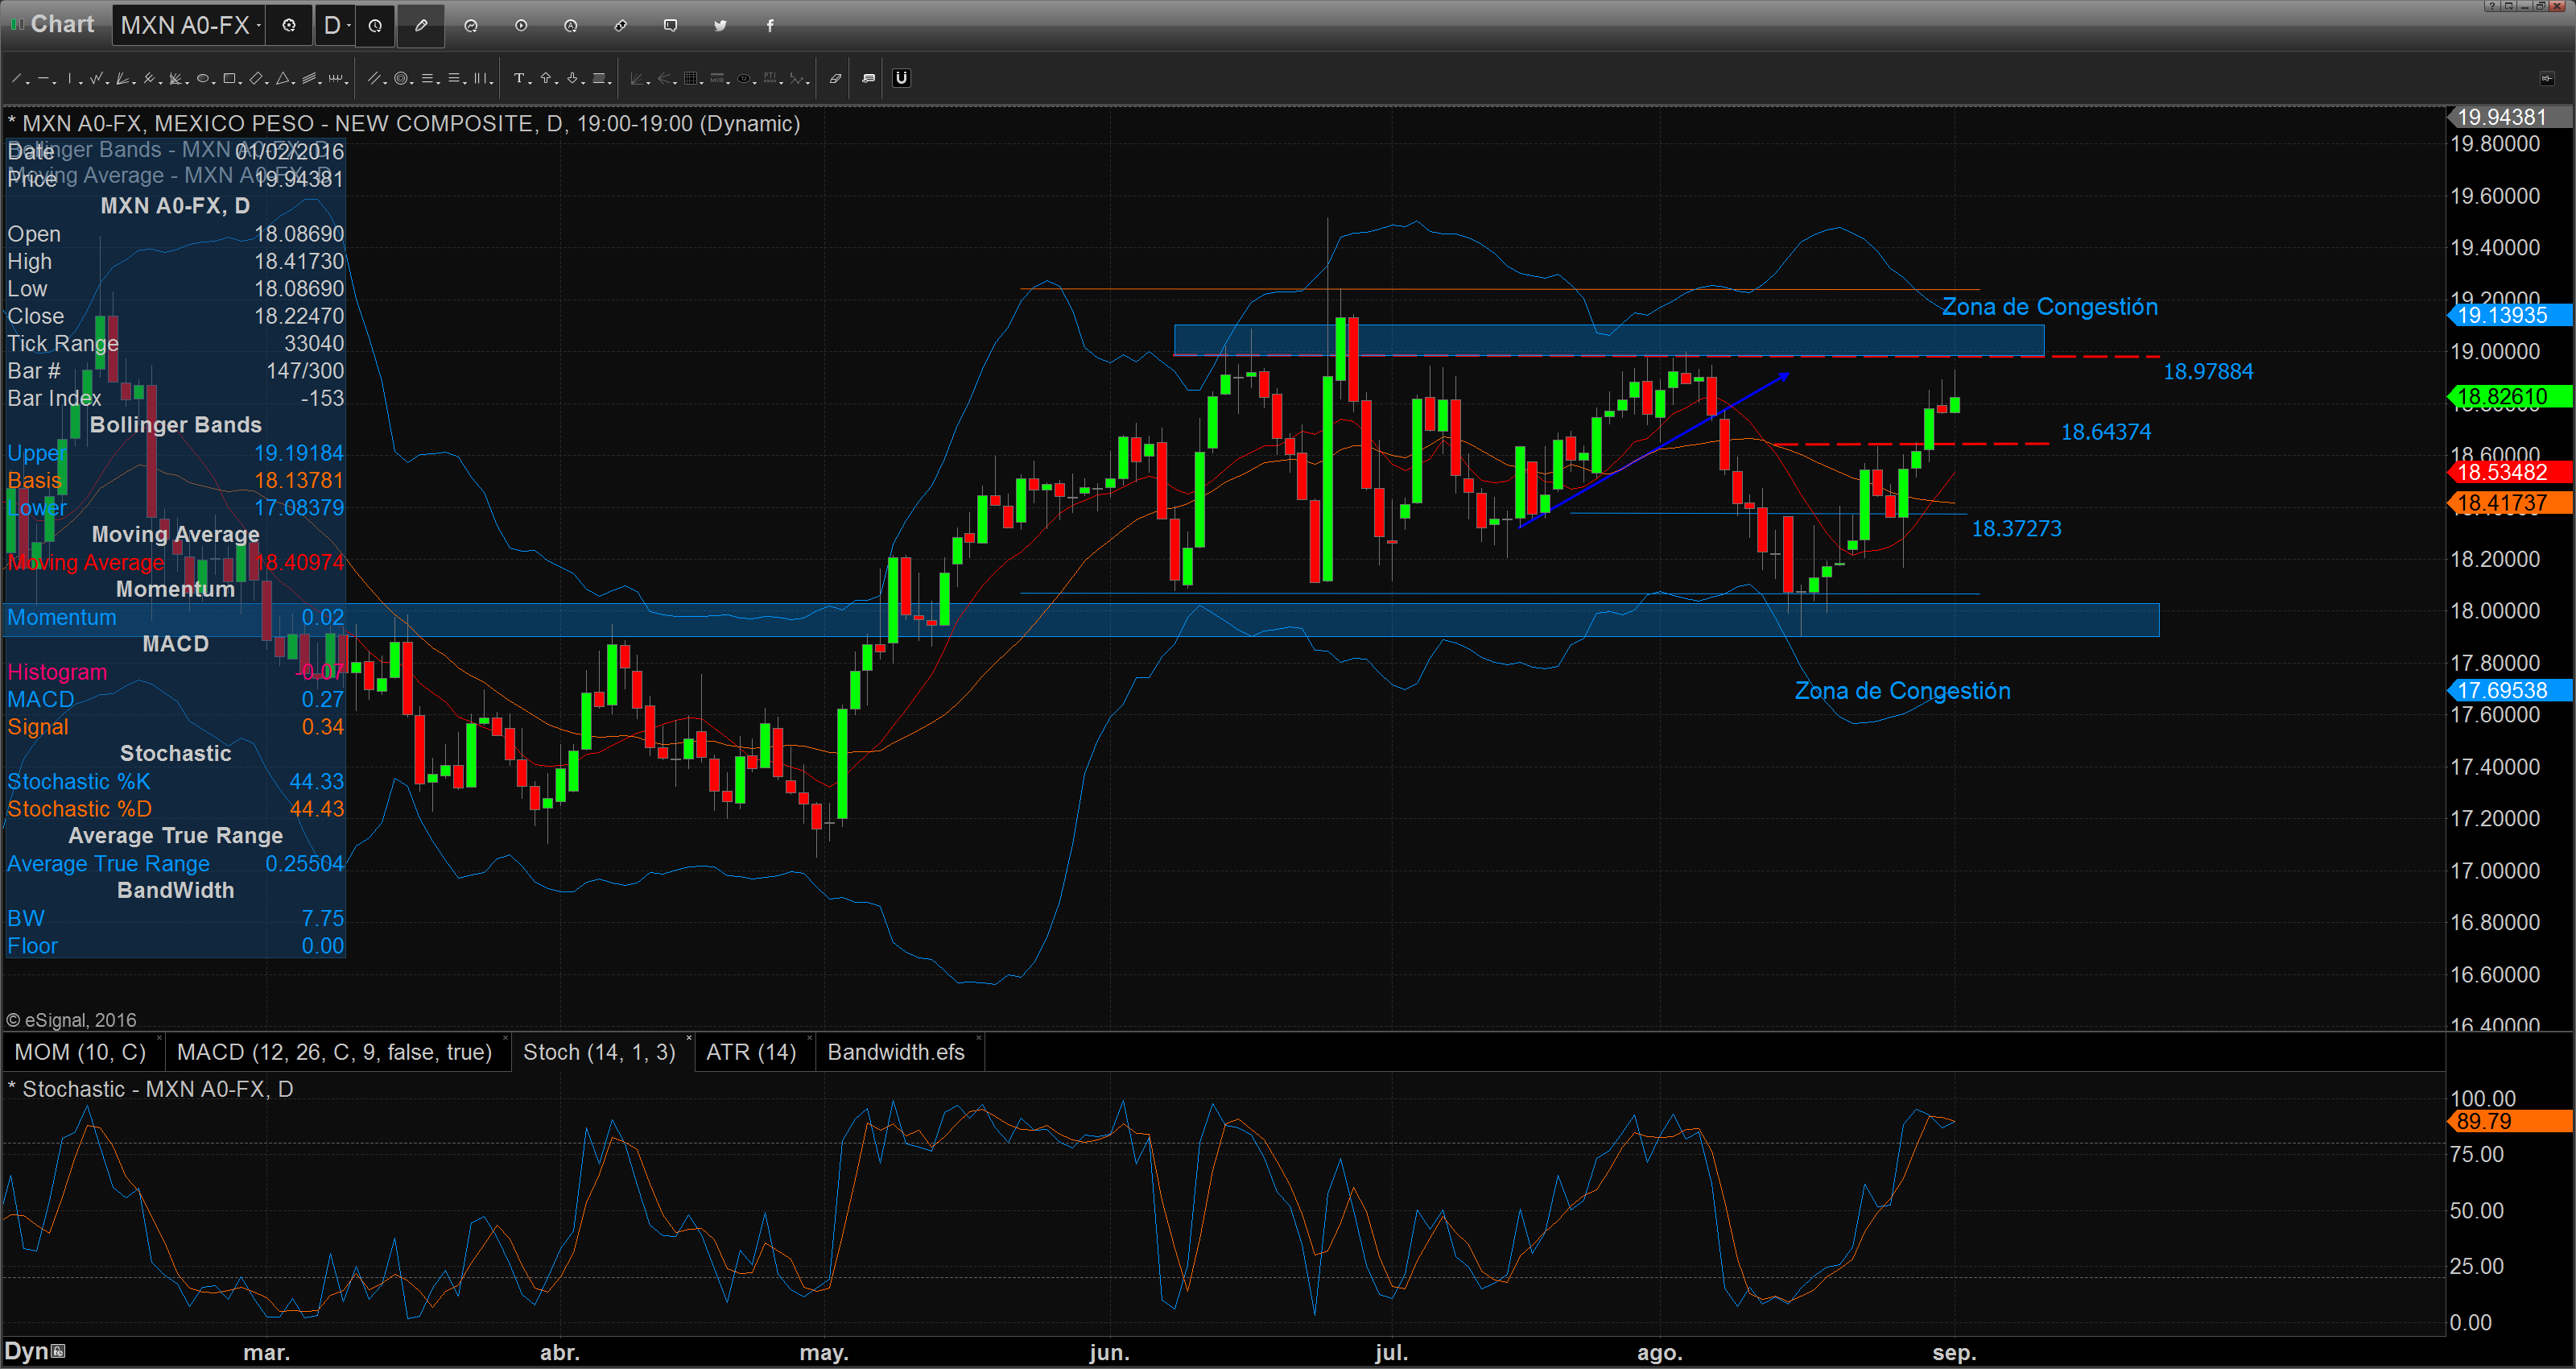Select the up arrow marker tool
The width and height of the screenshot is (2576, 1369).
(x=546, y=78)
